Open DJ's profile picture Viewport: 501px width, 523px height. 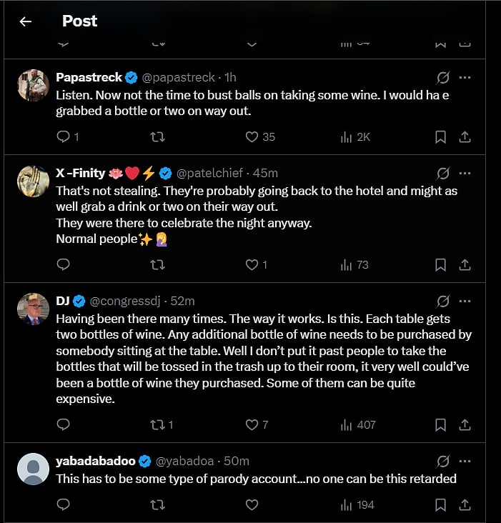pos(33,309)
